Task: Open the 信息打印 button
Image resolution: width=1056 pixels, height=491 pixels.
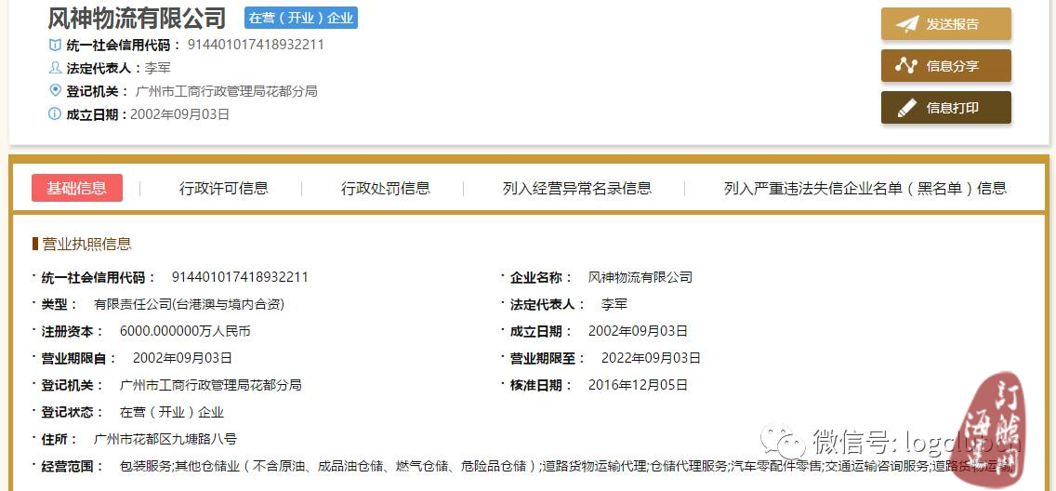Action: click(x=946, y=108)
